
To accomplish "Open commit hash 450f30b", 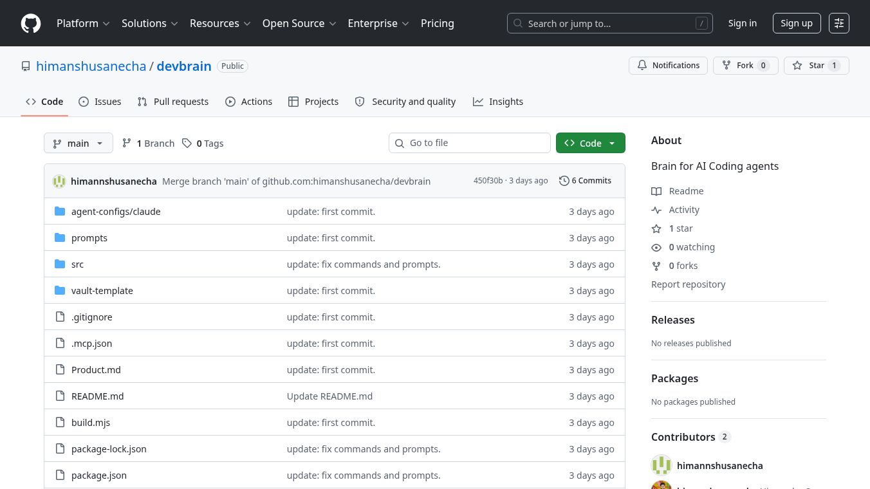I will [488, 181].
